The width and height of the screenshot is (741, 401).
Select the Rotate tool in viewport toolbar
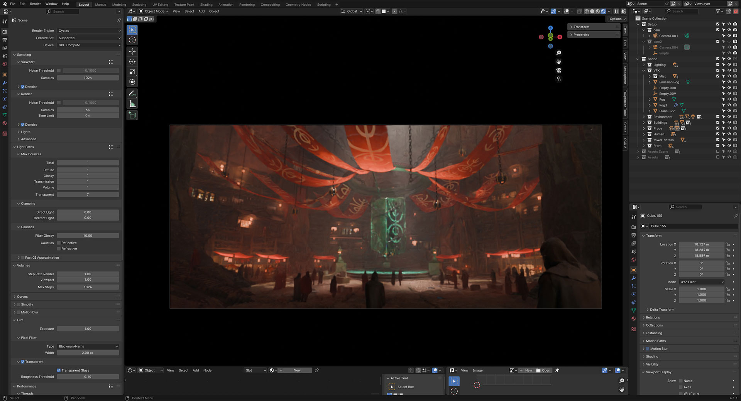[x=132, y=62]
